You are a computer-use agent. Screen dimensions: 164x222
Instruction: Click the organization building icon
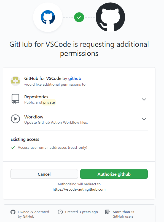tap(108, 212)
